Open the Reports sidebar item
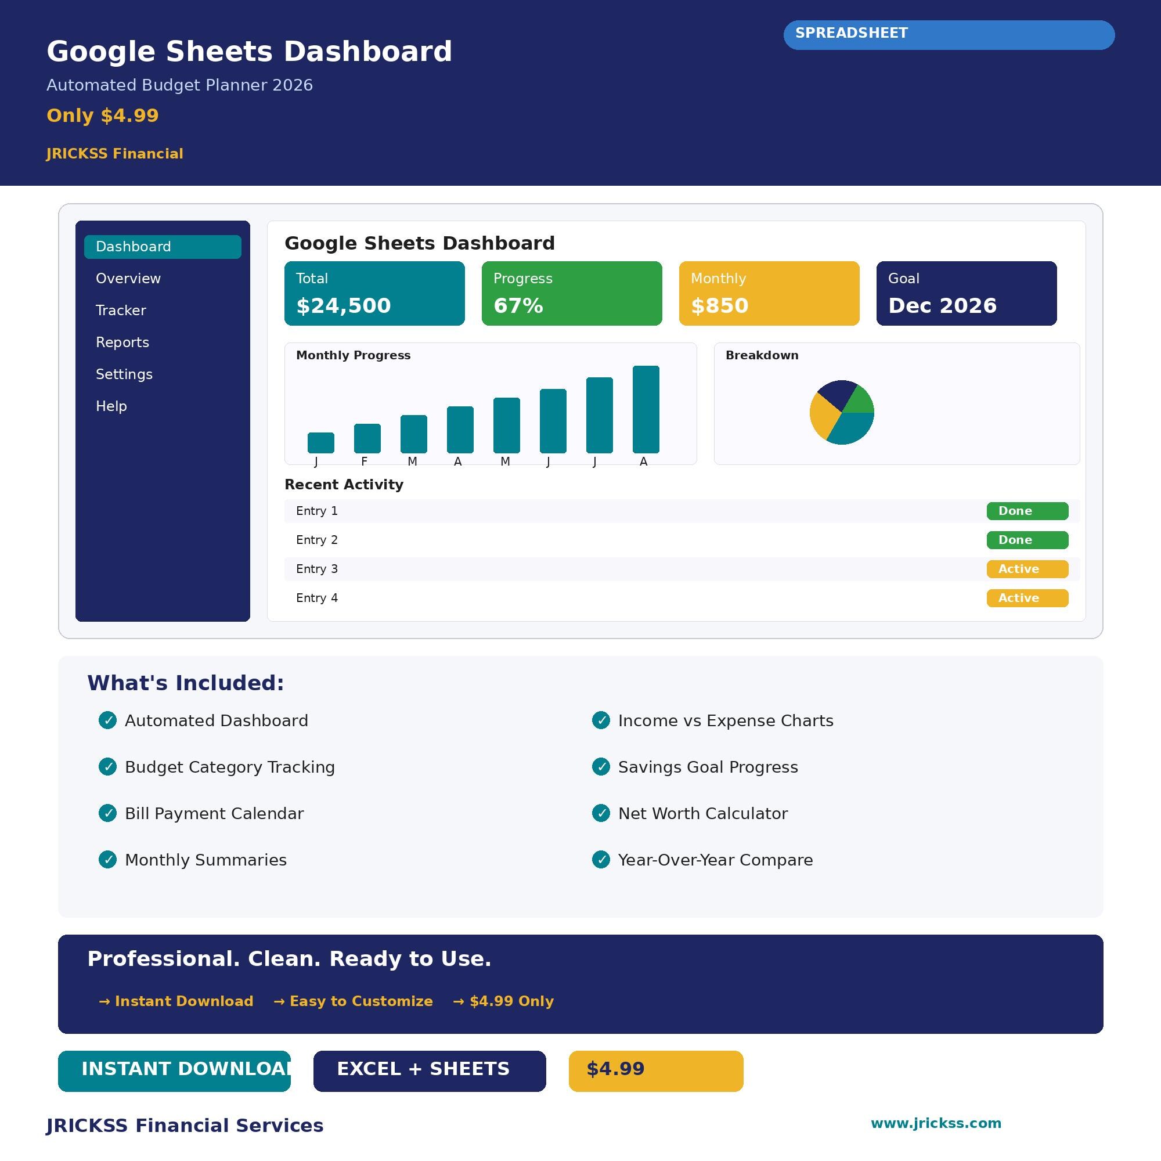1161x1161 pixels. (122, 342)
